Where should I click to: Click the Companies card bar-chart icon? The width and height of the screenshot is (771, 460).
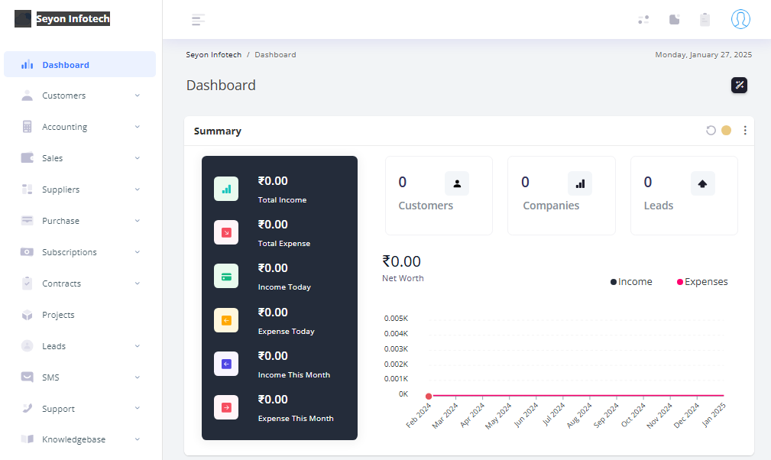coord(579,183)
